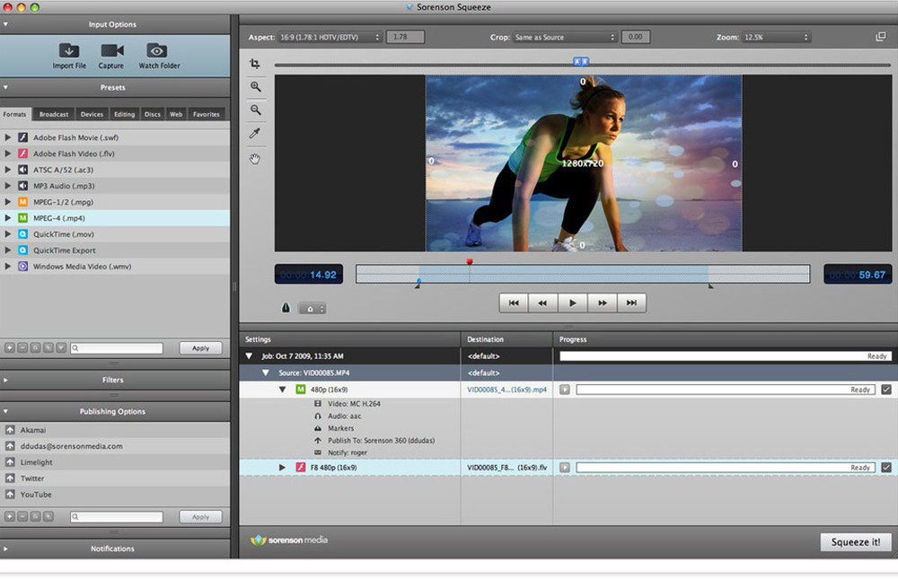Select the 'Notify: roger' setting row

coord(340,452)
